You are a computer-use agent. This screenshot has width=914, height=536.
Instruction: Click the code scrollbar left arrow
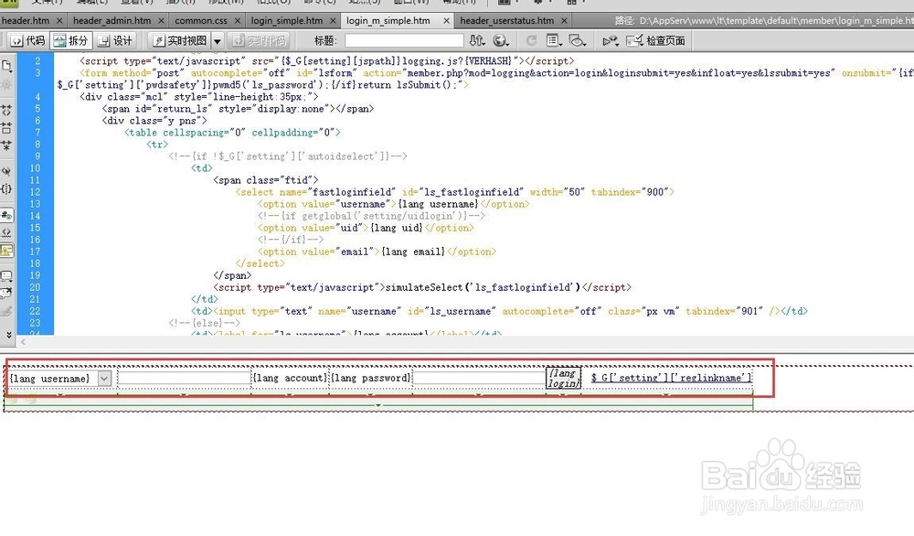click(23, 342)
